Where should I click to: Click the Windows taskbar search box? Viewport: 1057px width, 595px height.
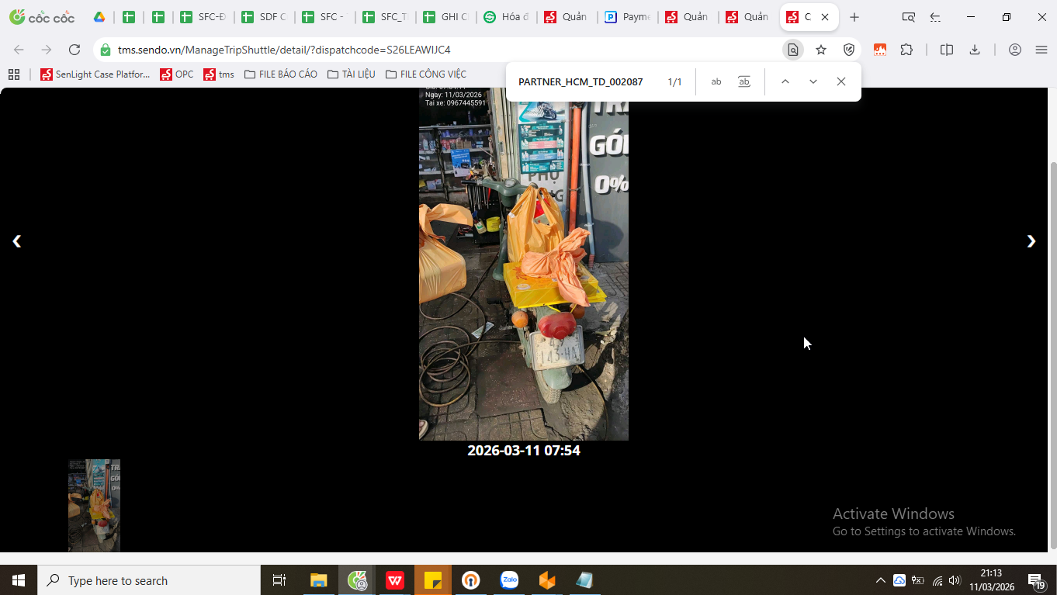click(149, 580)
